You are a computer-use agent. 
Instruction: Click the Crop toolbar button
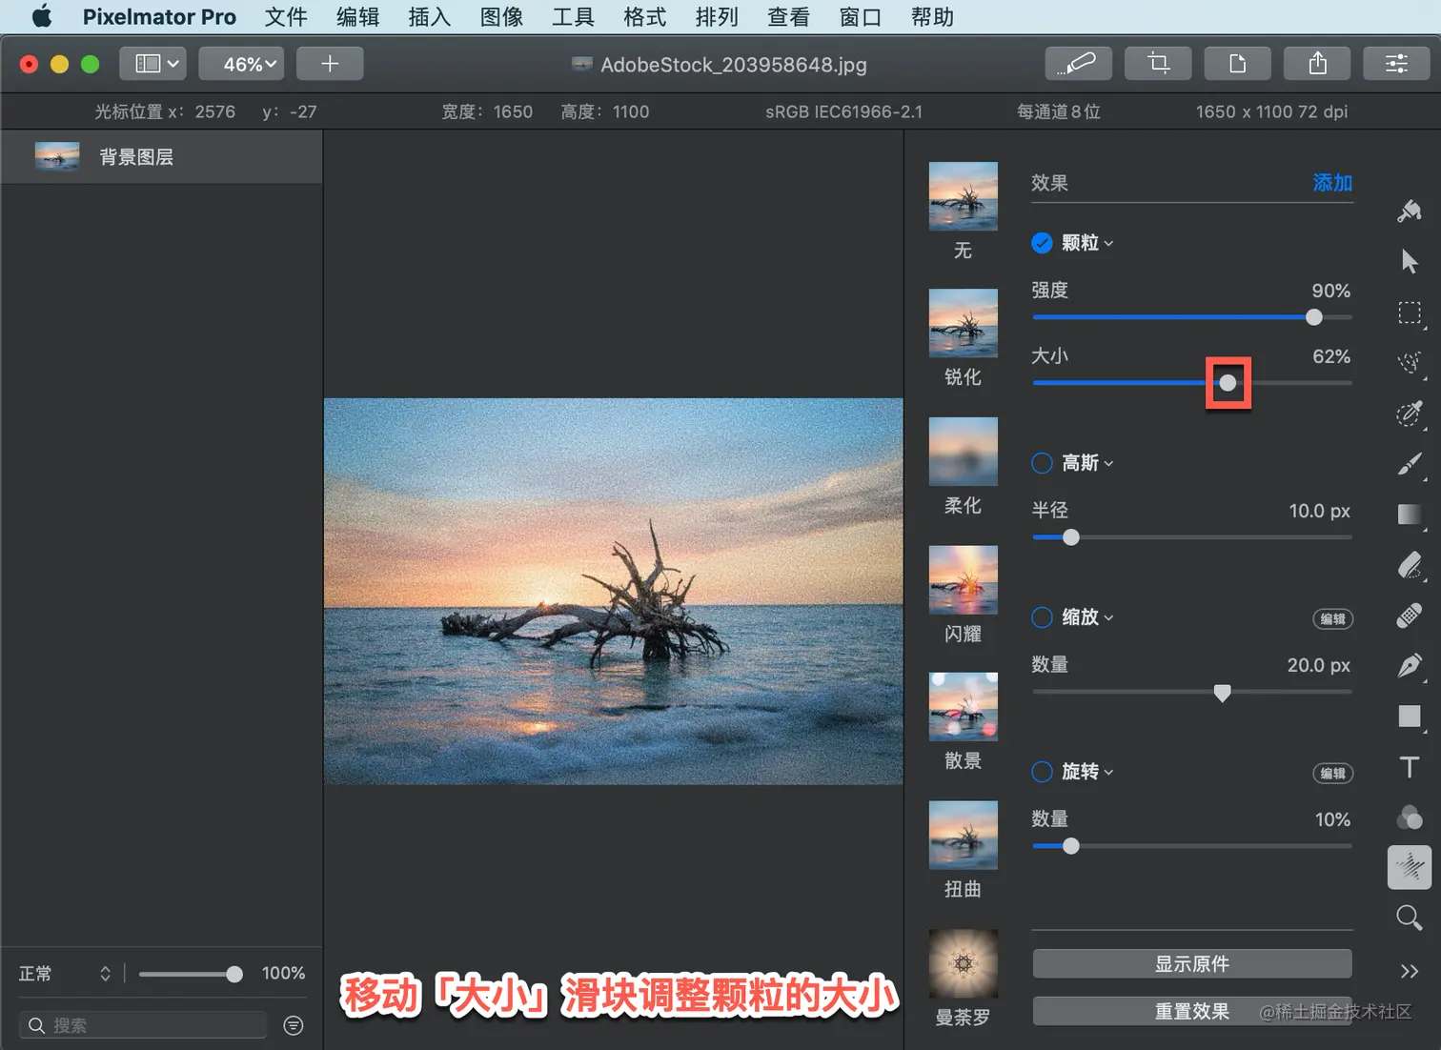coord(1158,64)
